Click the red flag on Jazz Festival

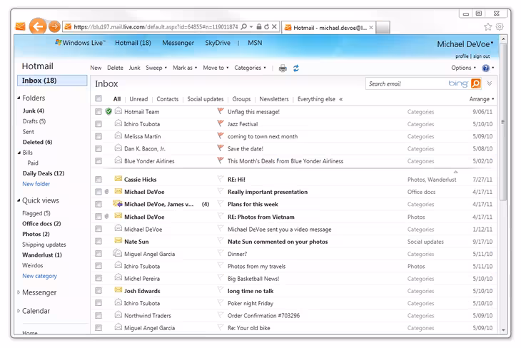click(x=221, y=123)
